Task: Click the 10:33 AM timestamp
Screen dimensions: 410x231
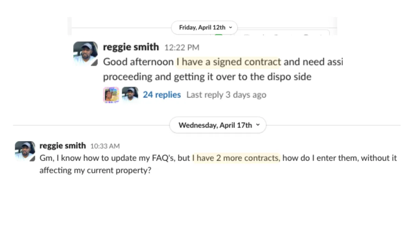Action: click(x=105, y=146)
